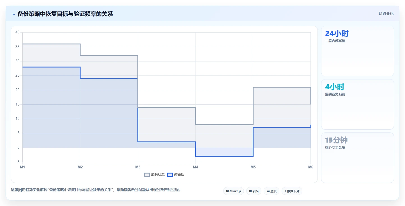Click the M1 x-axis label
The width and height of the screenshot is (405, 206).
click(x=22, y=167)
